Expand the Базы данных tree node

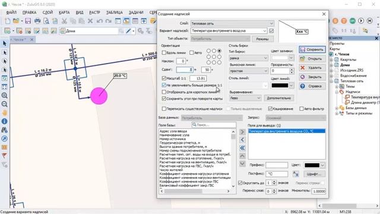click(337, 108)
